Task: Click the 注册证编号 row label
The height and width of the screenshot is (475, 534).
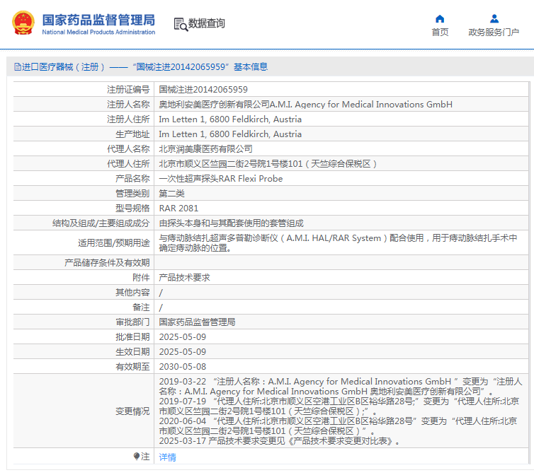Action: [x=128, y=90]
